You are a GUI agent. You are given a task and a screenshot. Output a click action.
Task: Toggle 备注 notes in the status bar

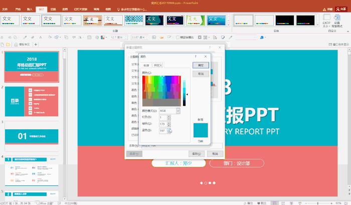248,203
